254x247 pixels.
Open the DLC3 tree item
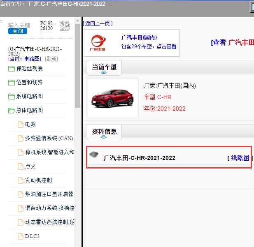[x=32, y=236]
